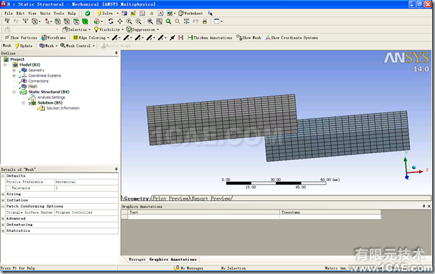
Task: Select the Rotate view tool
Action: tap(111, 21)
